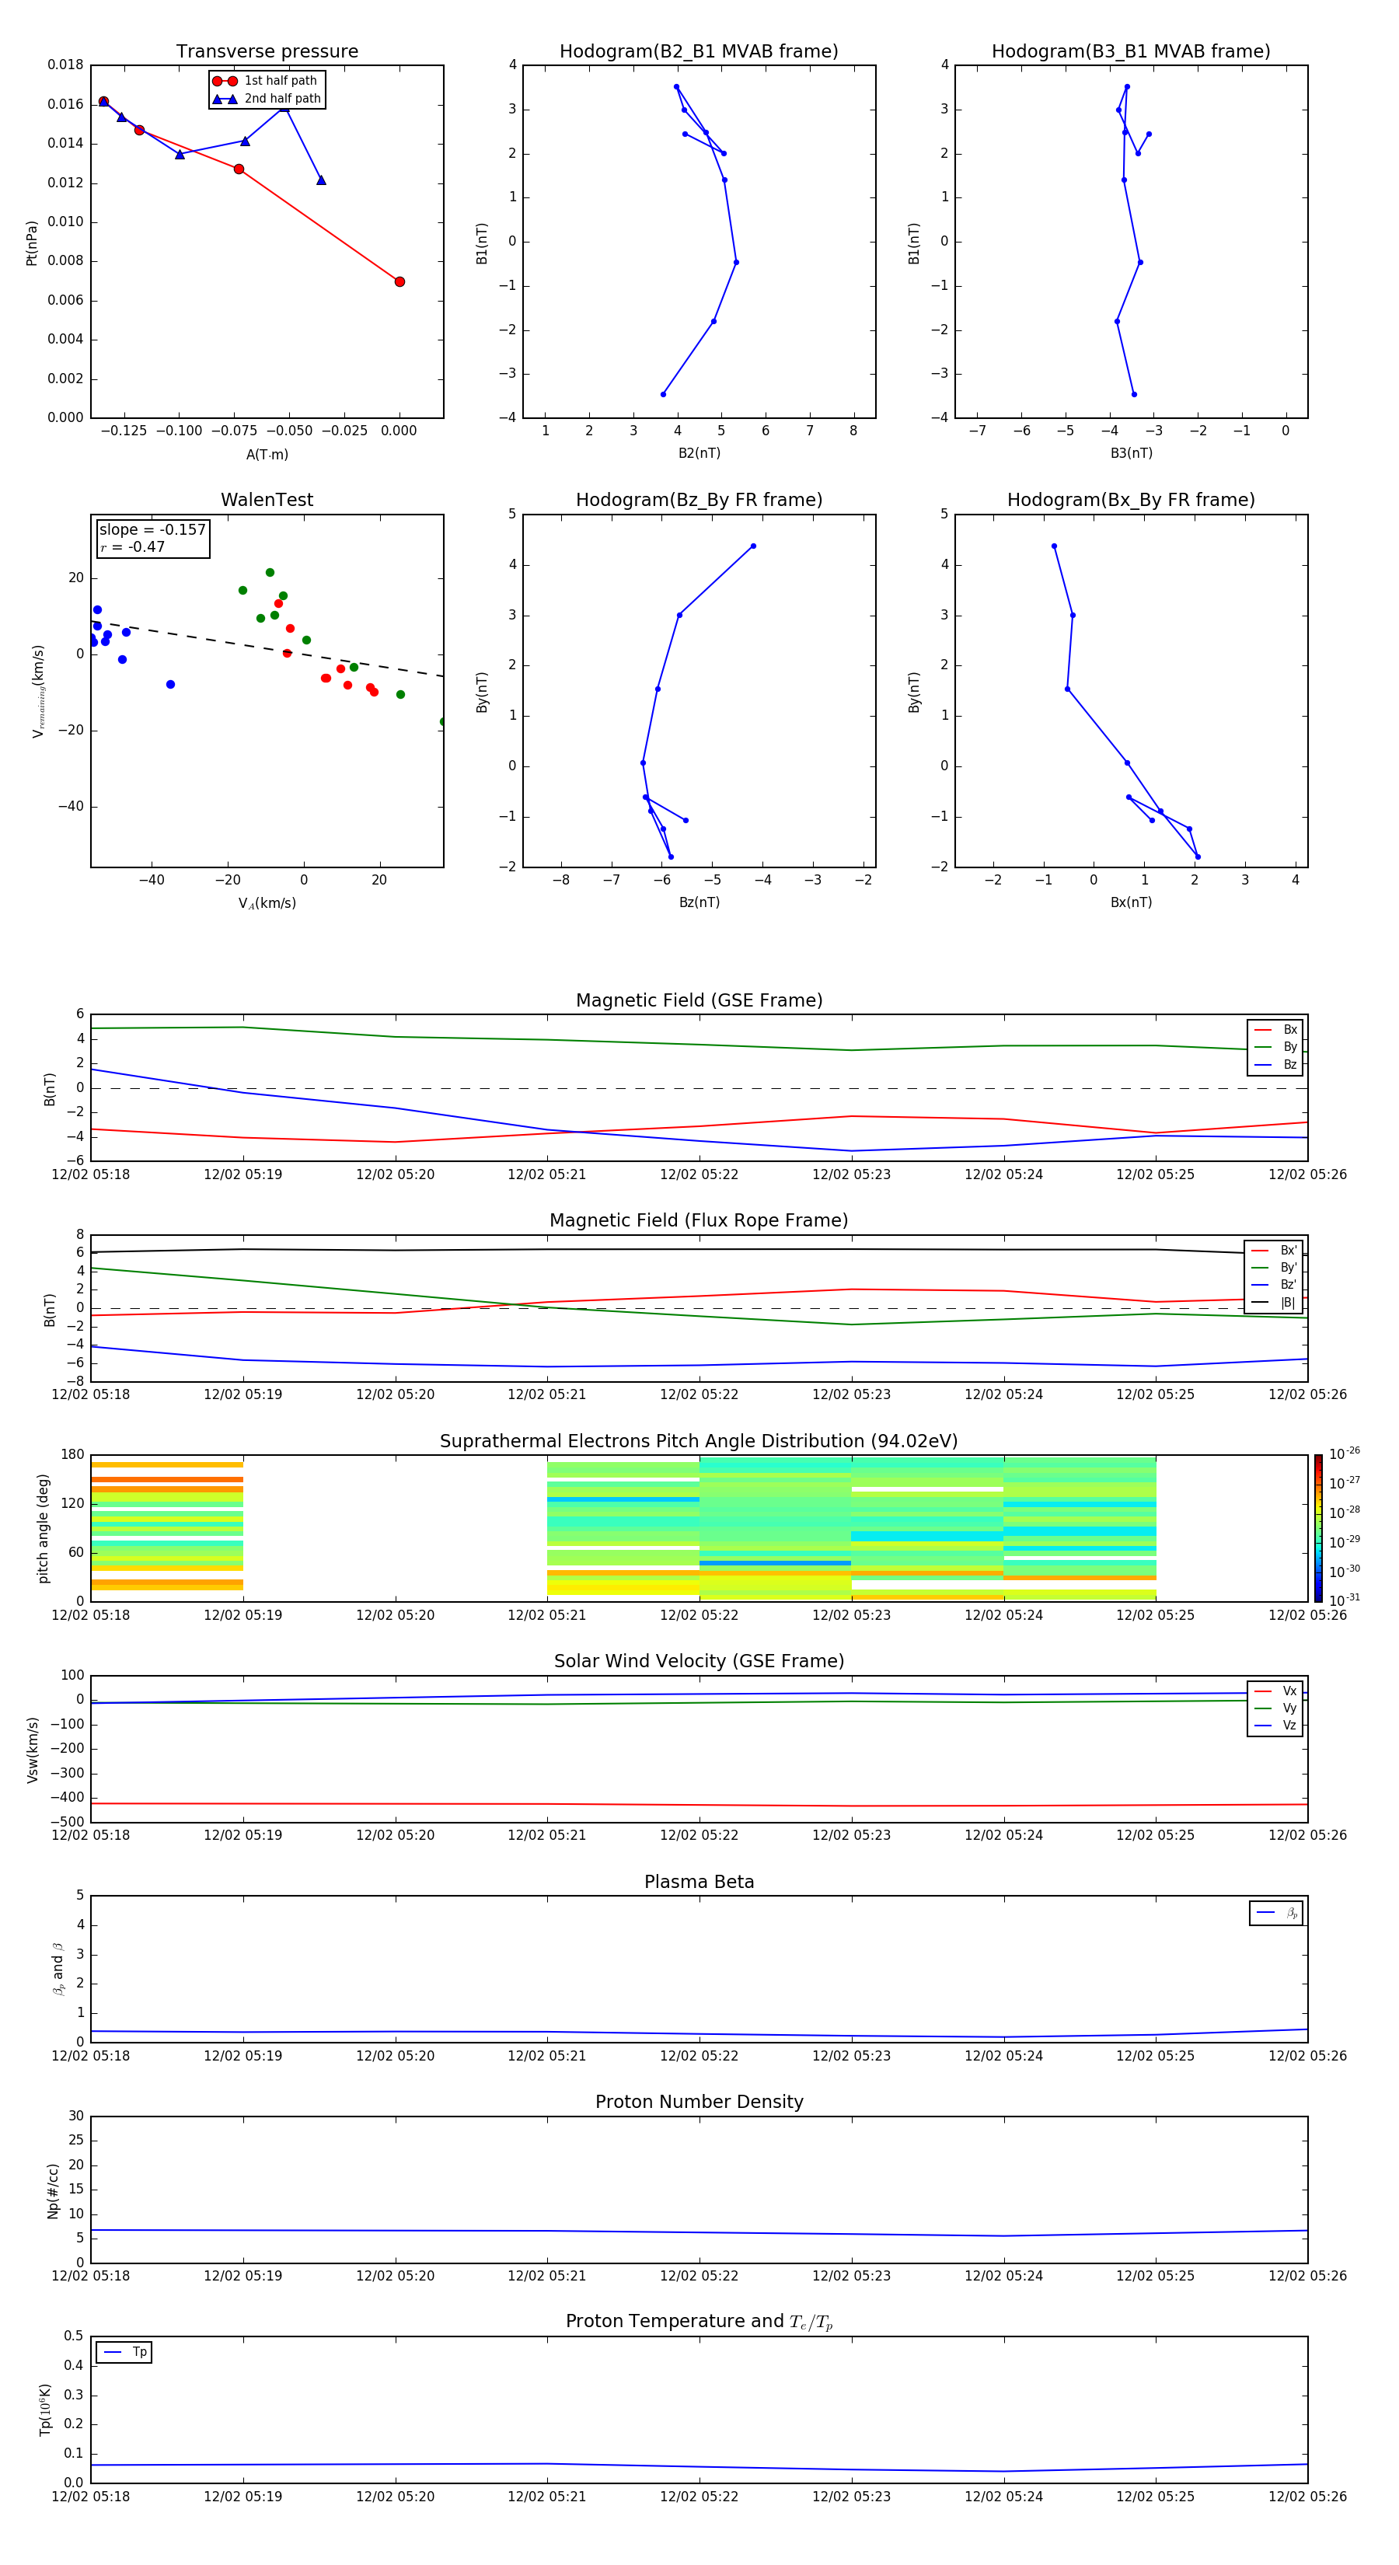Image resolution: width=1399 pixels, height=2565 pixels.
Task: Click the dashed regression line in WalenTest
Action: click(267, 649)
